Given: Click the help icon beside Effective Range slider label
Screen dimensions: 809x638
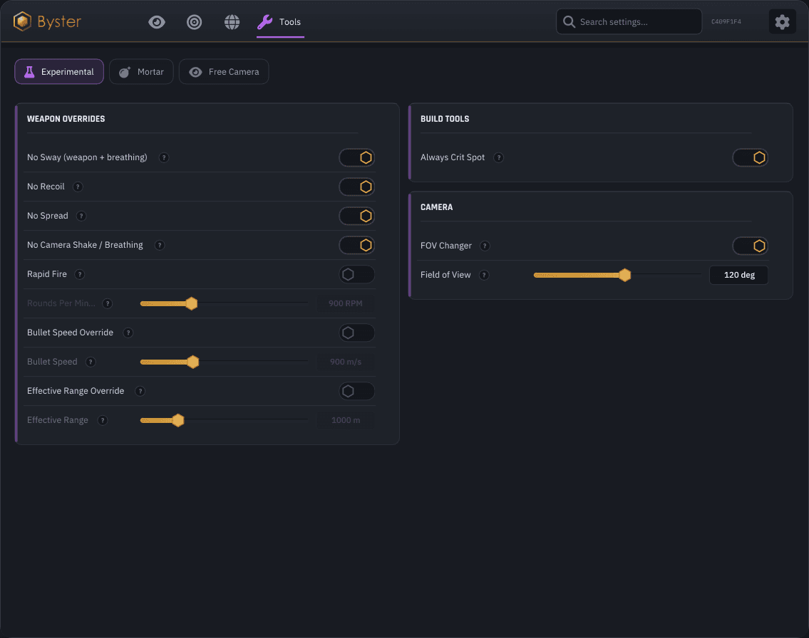Looking at the screenshot, I should 103,421.
